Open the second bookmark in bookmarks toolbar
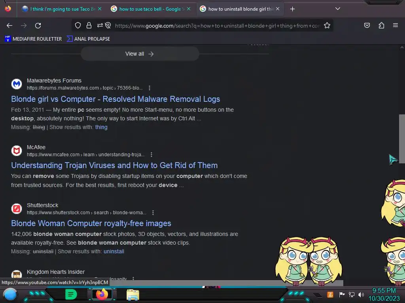The height and width of the screenshot is (303, 405). coord(88,39)
